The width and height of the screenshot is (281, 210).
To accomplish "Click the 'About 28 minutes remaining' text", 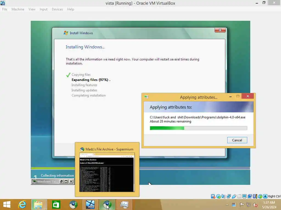I will coord(170,121).
